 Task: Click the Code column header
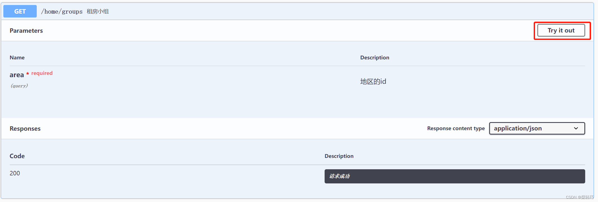pyautogui.click(x=17, y=156)
